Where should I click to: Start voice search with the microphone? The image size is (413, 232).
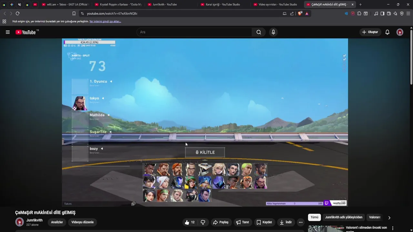(x=273, y=32)
